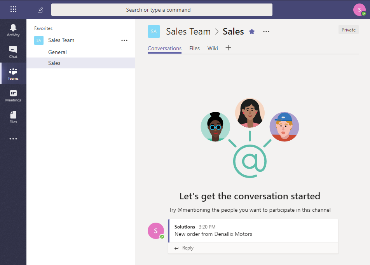This screenshot has width=370, height=265.
Task: Open the app launcher waffle icon
Action: pos(13,9)
